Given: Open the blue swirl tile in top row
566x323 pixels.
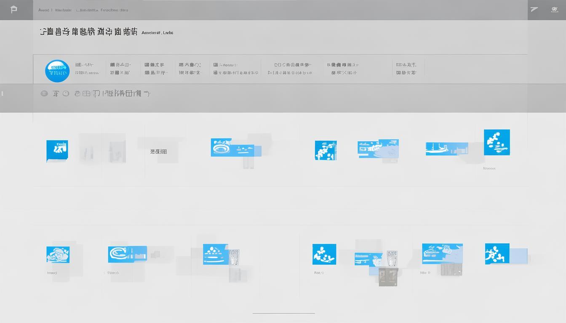Looking at the screenshot, I should tap(222, 148).
